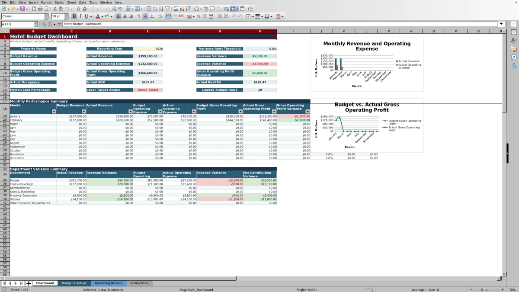Click column header E

tap(148, 31)
